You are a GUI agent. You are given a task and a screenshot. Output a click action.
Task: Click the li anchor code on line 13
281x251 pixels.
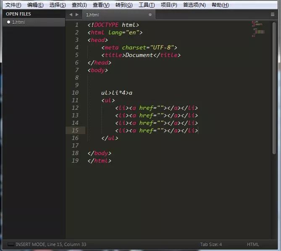(x=156, y=116)
